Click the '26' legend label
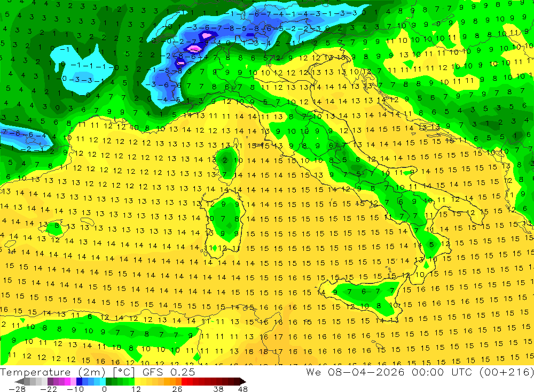Image resolution: width=534 pixels, height=392 pixels. pyautogui.click(x=177, y=389)
